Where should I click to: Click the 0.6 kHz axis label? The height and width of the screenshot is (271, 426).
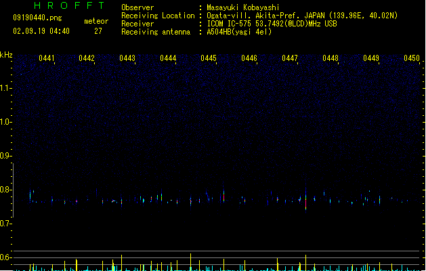pyautogui.click(x=5, y=257)
